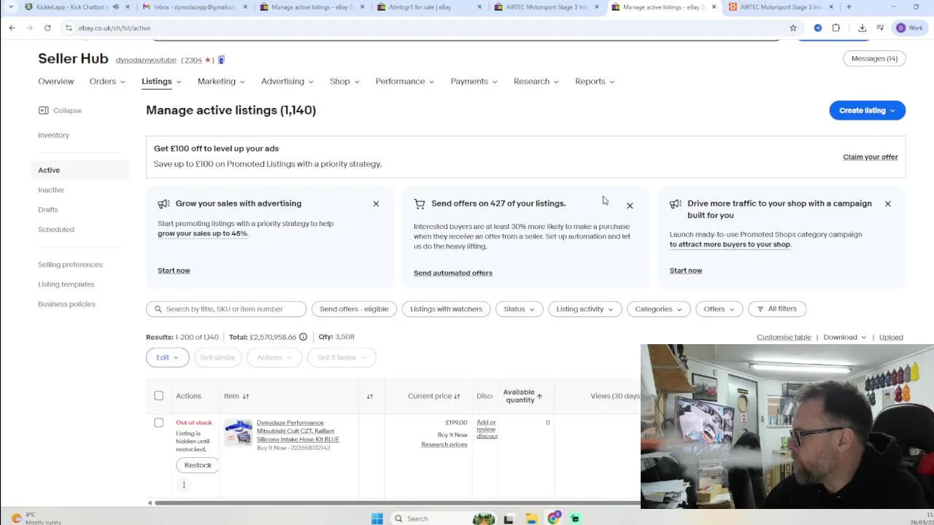Tick the Dynodaze Intake Hose Kit checkbox
Image resolution: width=934 pixels, height=525 pixels.
click(158, 423)
